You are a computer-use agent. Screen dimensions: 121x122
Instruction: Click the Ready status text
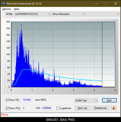pos(5,114)
